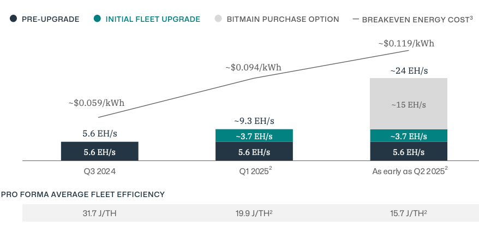Click the ~$0.059/kWh breakeven data label
Viewport: 479px width, 226px height.
point(96,102)
